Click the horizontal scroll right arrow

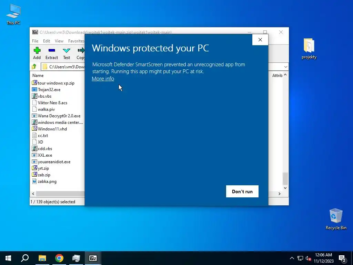click(x=280, y=194)
